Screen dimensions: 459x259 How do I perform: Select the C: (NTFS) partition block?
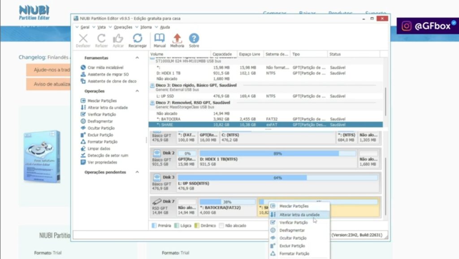click(278, 137)
